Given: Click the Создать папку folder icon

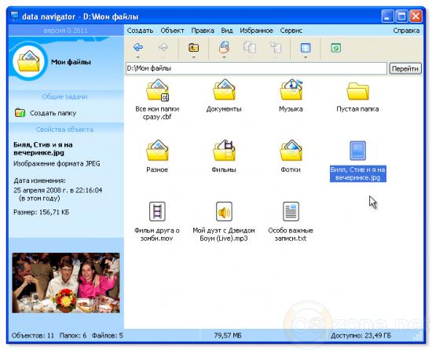Looking at the screenshot, I should pyautogui.click(x=20, y=113).
